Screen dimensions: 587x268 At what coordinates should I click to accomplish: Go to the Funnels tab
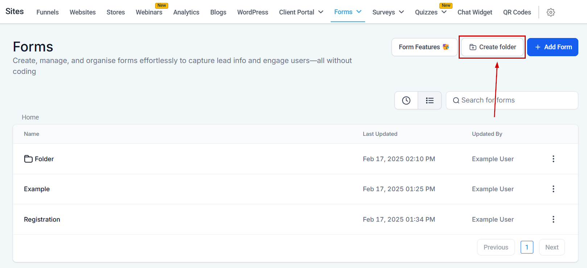(x=47, y=12)
